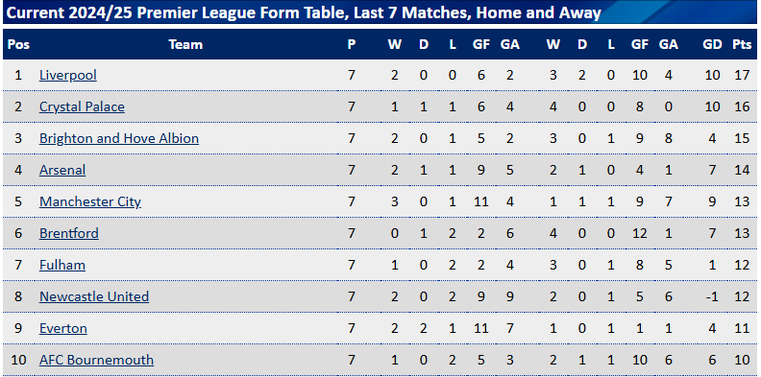Image resolution: width=761 pixels, height=377 pixels.
Task: Open the AFC Bournemouth link
Action: tap(97, 360)
